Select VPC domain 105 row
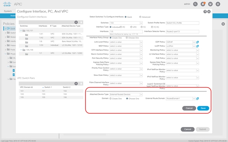The height and width of the screenshot is (142, 228). pos(51,97)
